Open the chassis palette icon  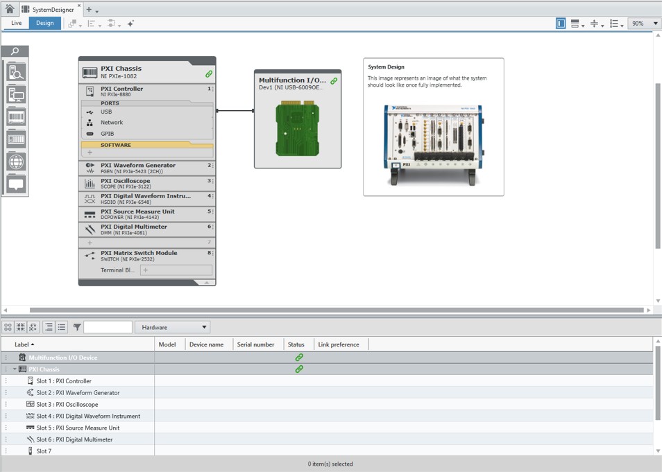[16, 116]
